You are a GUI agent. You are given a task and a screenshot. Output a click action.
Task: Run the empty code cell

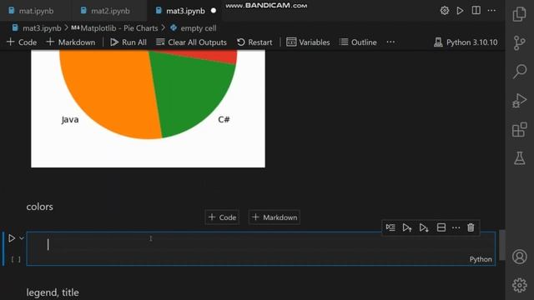click(12, 238)
